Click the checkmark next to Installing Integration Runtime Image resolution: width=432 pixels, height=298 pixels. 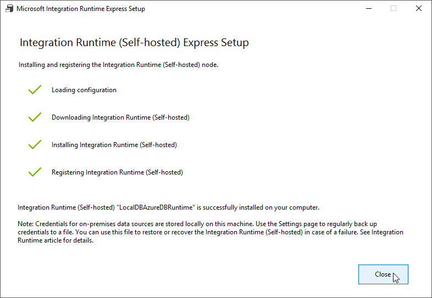pyautogui.click(x=35, y=145)
